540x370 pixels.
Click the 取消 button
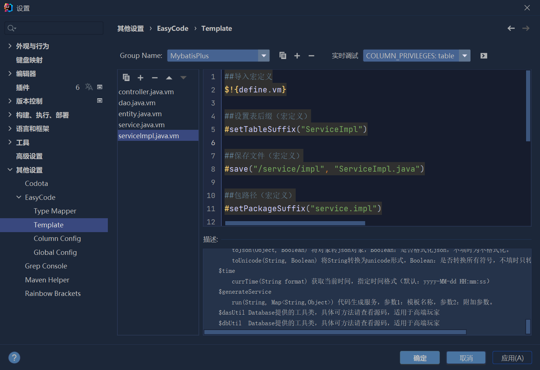point(466,358)
